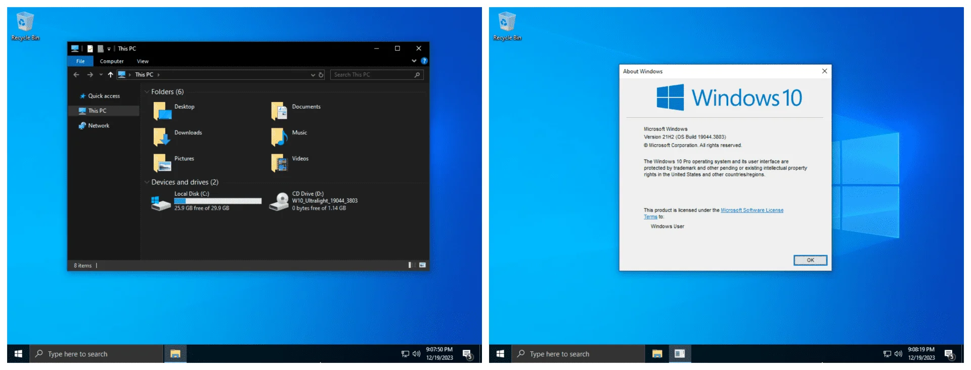971x370 pixels.
Task: Refresh the This PC address bar
Action: [x=321, y=75]
